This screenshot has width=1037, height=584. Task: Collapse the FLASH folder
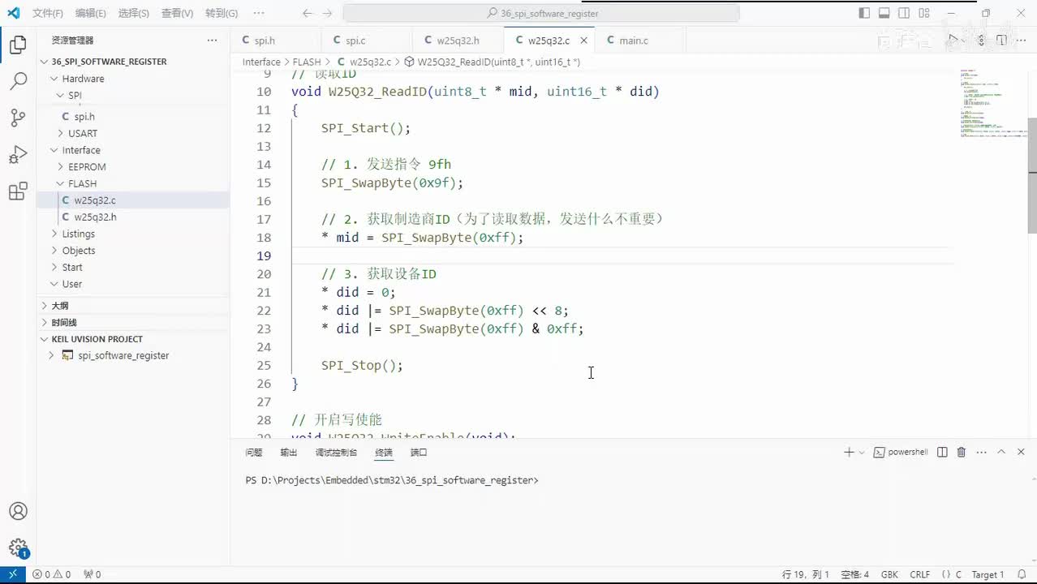coord(61,183)
